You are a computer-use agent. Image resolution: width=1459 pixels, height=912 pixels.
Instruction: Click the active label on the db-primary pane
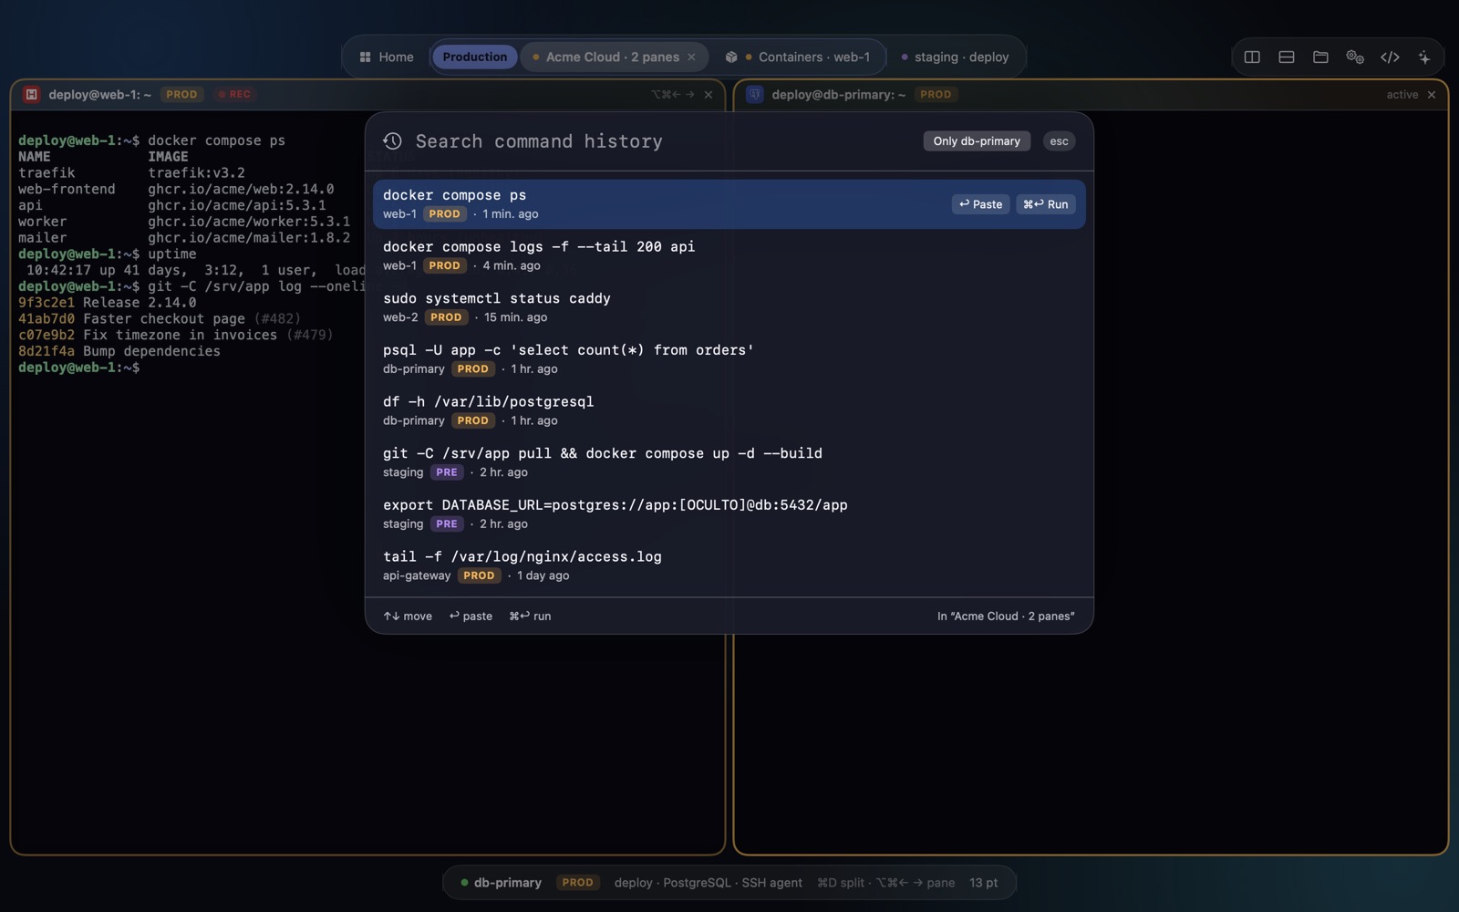tap(1402, 95)
